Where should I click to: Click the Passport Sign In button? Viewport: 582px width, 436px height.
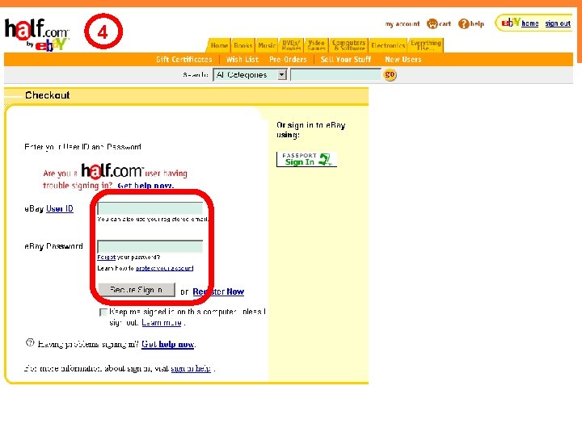[306, 159]
